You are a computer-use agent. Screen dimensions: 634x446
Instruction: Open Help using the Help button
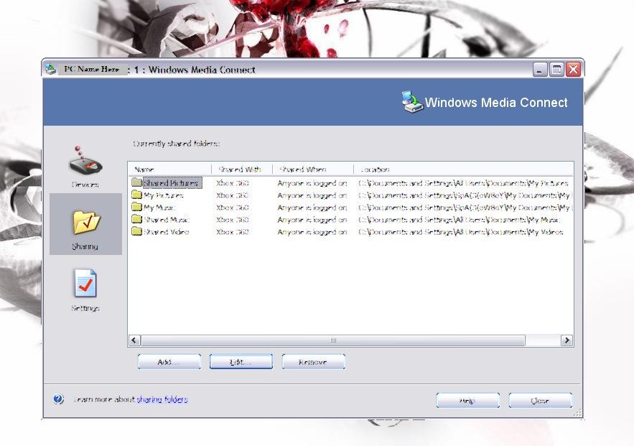tap(468, 400)
